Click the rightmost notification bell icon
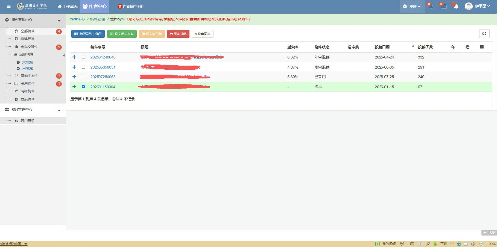This screenshot has width=497, height=247. point(456,6)
